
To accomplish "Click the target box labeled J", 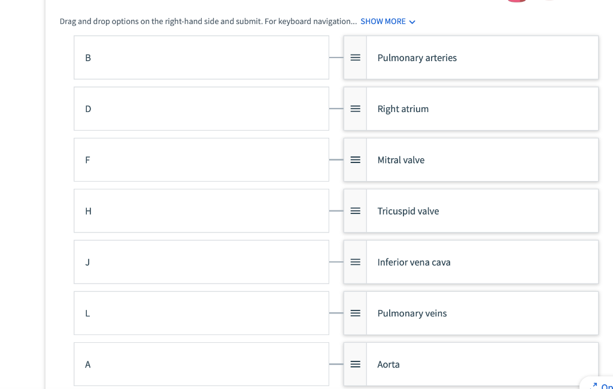I will pyautogui.click(x=201, y=262).
